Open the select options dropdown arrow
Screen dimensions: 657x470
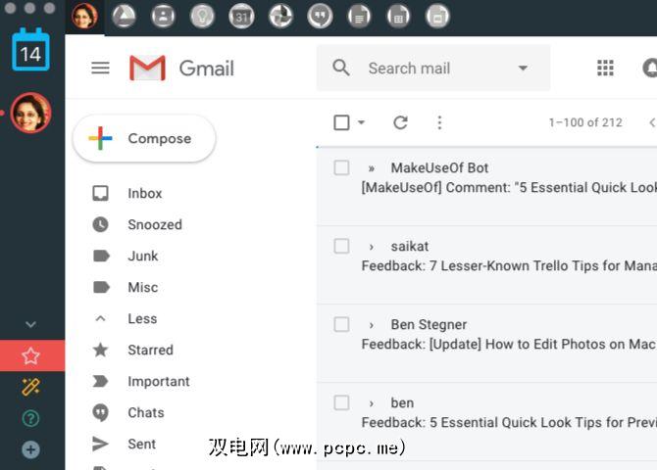click(361, 122)
